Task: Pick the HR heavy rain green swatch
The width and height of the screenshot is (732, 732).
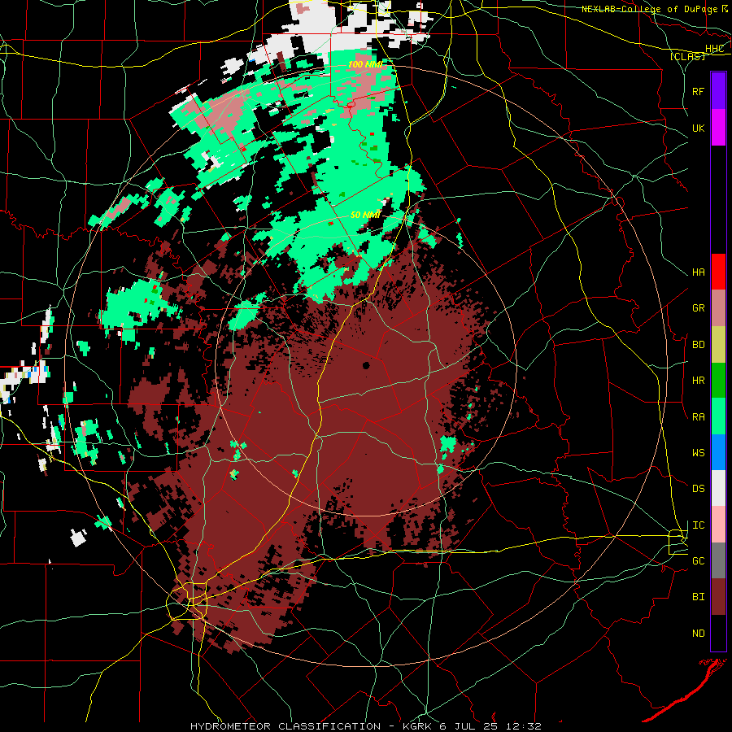Action: 718,380
